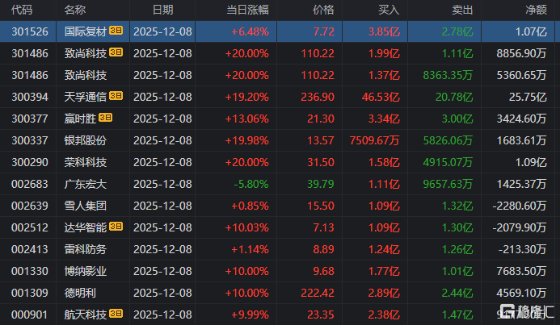Click the 3日 badge beside 国际复材
560x325 pixels.
click(x=116, y=31)
